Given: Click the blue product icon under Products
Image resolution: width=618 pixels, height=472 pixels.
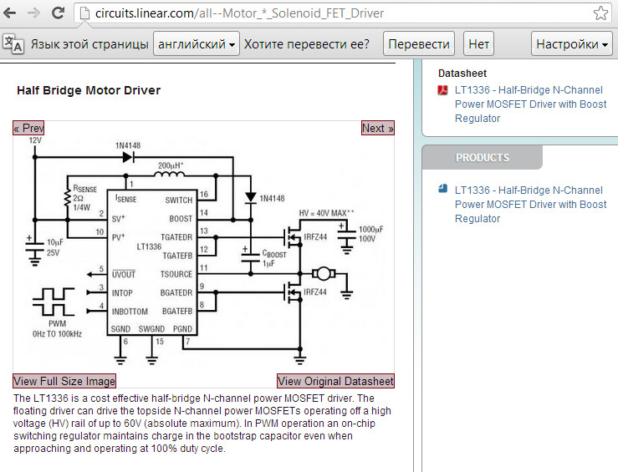Looking at the screenshot, I should 444,190.
